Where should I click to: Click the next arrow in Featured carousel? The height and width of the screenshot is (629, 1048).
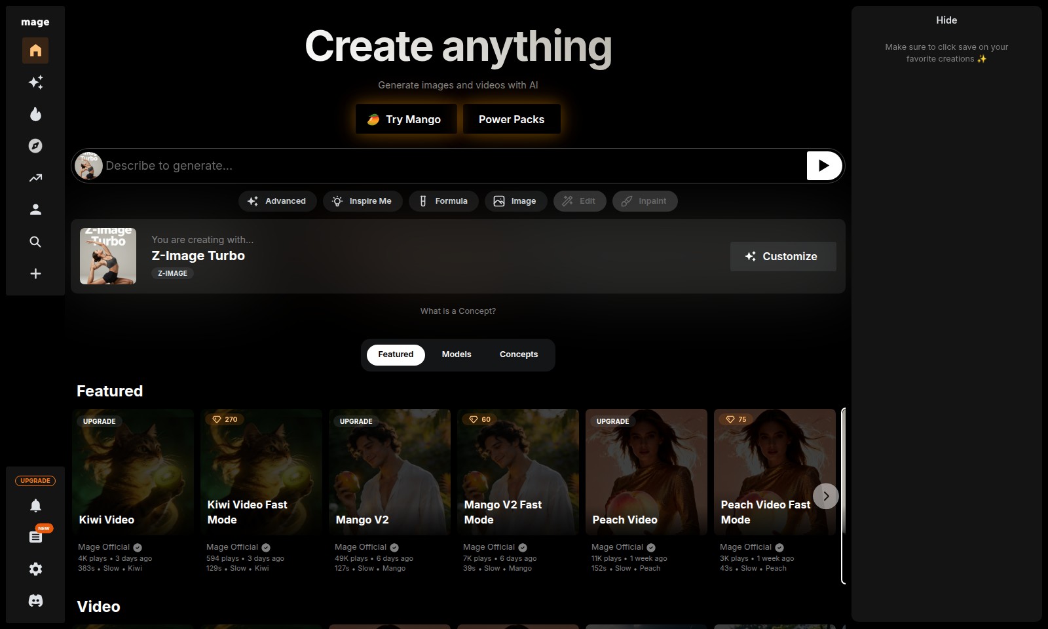click(x=826, y=496)
